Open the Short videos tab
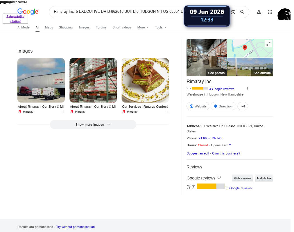This screenshot has width=294, height=232. (122, 27)
